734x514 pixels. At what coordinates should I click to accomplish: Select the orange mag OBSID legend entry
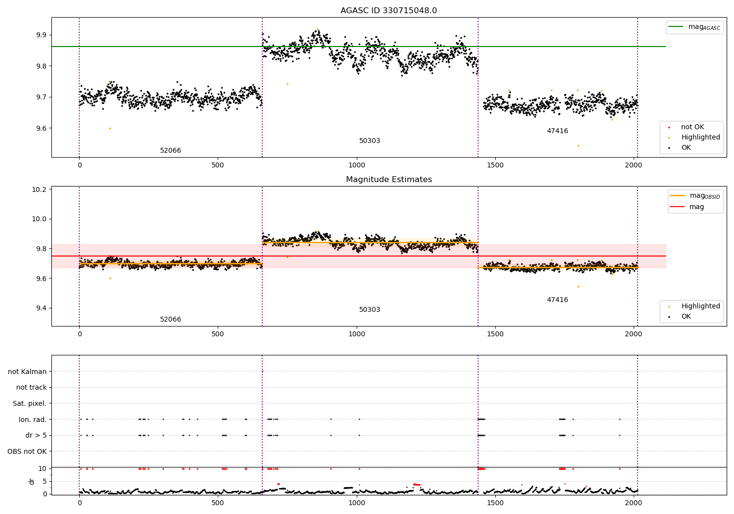click(x=695, y=196)
